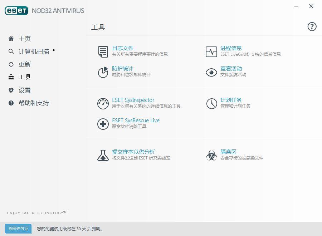Viewport: 322px width, 236px height.
Task: Open the 设置 section
Action: click(x=25, y=90)
